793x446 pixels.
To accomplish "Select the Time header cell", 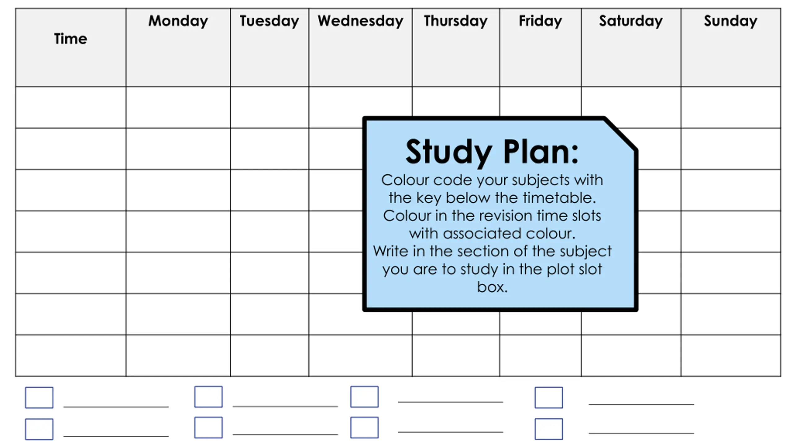I will (x=71, y=47).
